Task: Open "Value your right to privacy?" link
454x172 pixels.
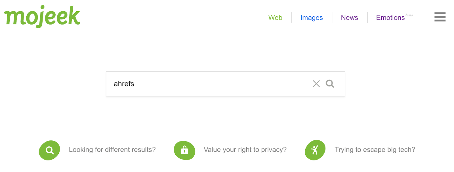Action: point(245,150)
